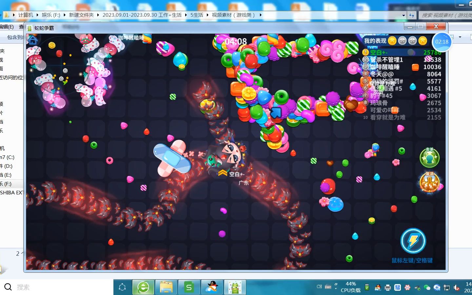Click the third grey star beside 我的表现

click(x=413, y=41)
